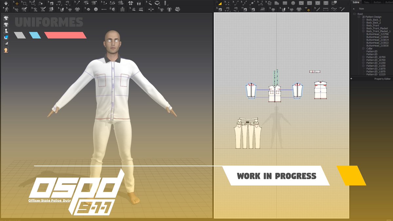Select the Ellipse pattern tool
Viewport: 393px width, 221px height.
[293, 3]
